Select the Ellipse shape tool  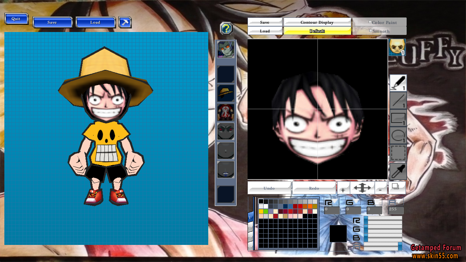pyautogui.click(x=398, y=135)
